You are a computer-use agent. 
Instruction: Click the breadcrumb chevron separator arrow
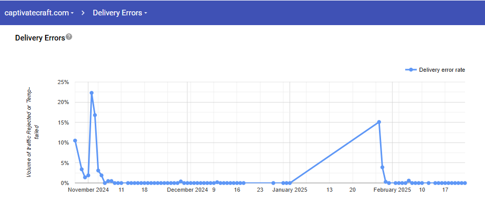(83, 13)
